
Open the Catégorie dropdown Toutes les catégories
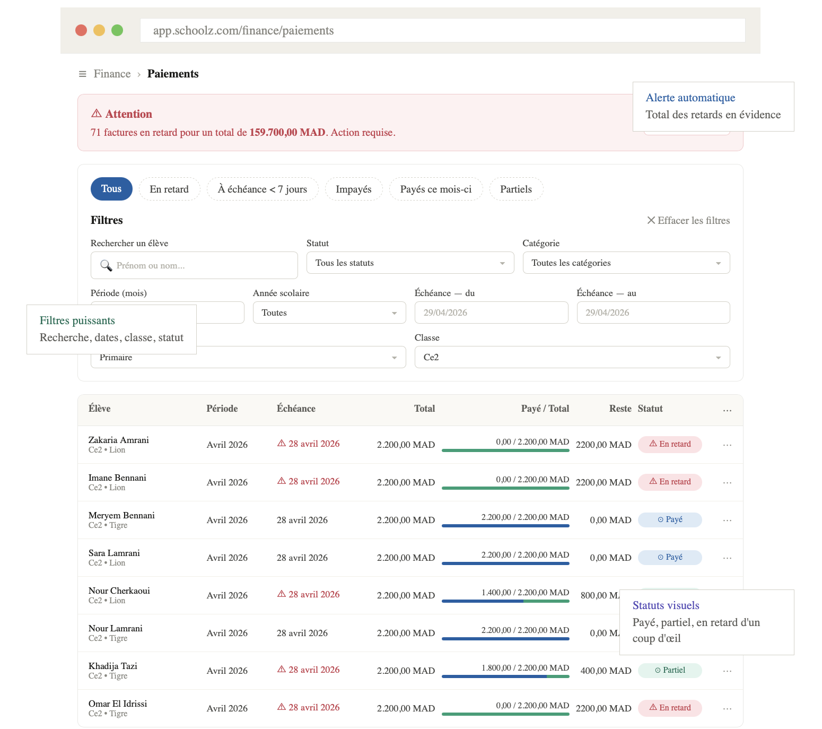pyautogui.click(x=626, y=263)
